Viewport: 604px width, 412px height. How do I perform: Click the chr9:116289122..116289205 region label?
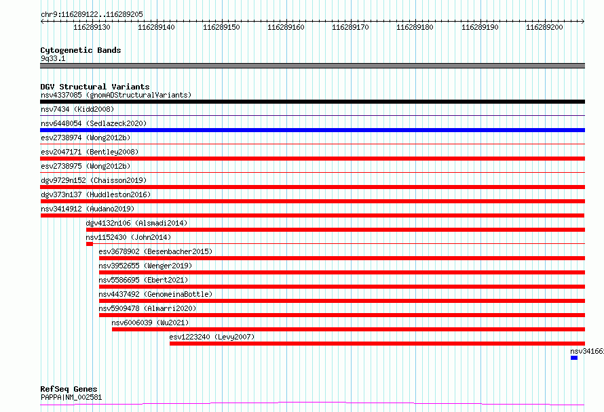coord(92,14)
